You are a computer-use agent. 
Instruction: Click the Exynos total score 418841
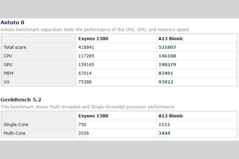(x=86, y=47)
